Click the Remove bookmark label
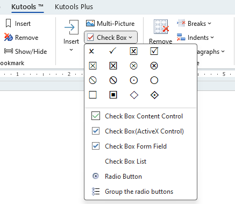 27,38
